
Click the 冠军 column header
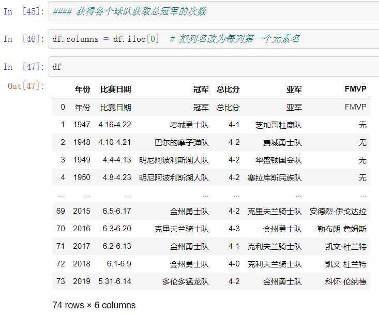pos(201,89)
